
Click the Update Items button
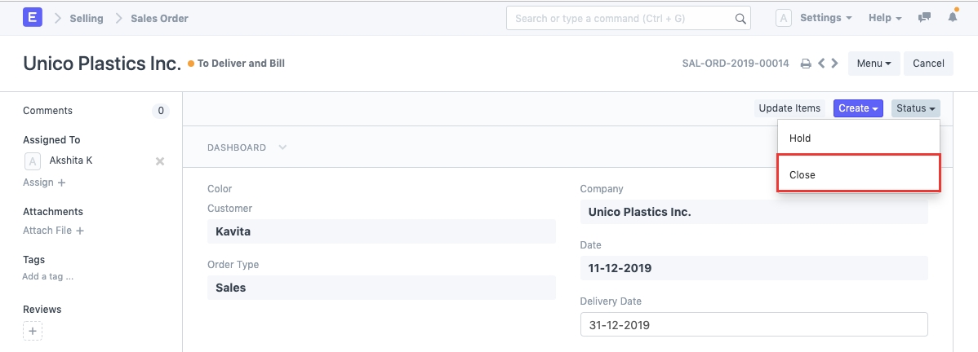click(789, 108)
